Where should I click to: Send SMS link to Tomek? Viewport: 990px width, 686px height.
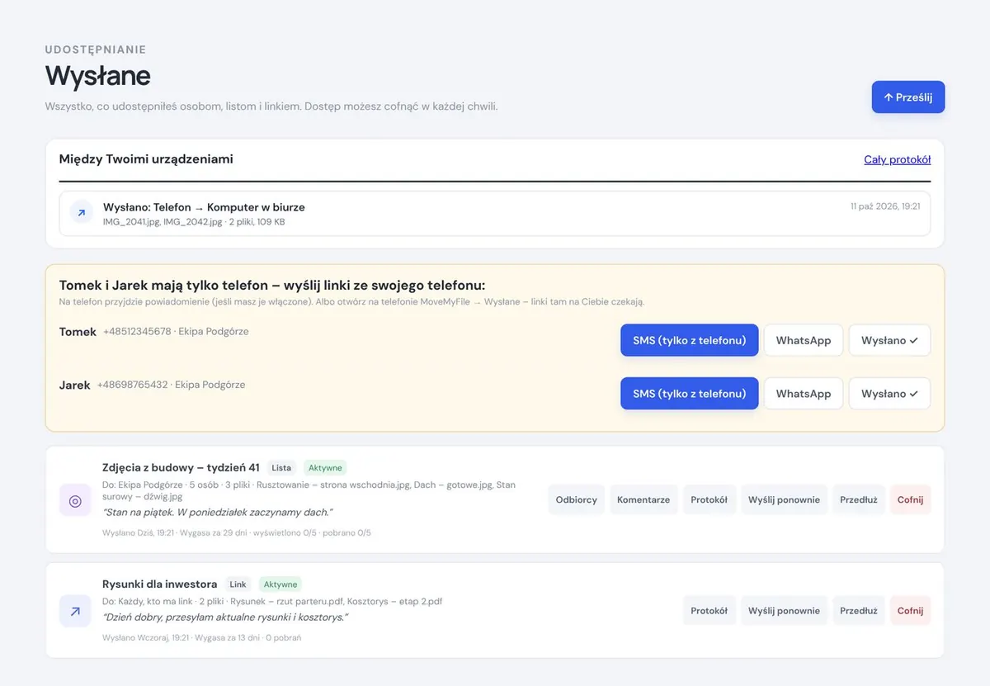point(690,340)
